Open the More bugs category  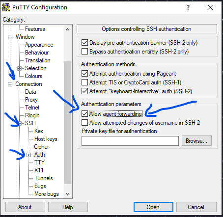pos(47,194)
